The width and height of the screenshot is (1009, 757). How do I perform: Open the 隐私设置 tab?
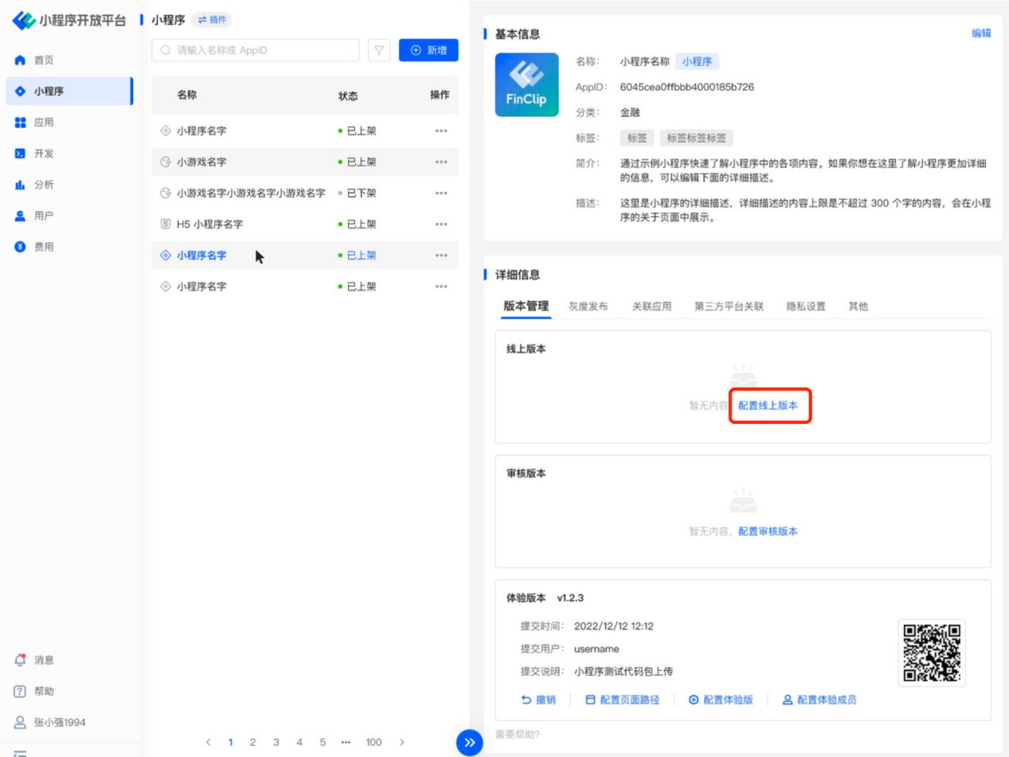pyautogui.click(x=805, y=307)
